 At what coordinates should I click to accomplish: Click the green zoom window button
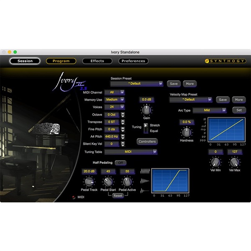pyautogui.click(x=15, y=52)
